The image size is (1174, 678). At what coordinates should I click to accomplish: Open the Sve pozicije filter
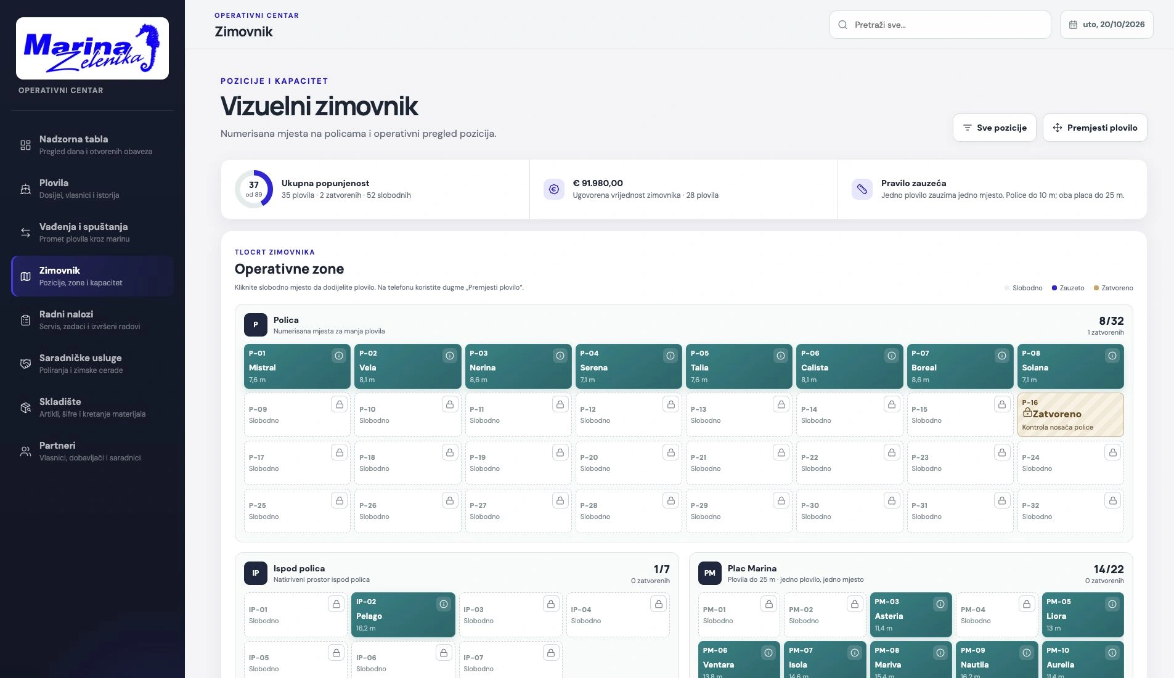[x=995, y=128]
